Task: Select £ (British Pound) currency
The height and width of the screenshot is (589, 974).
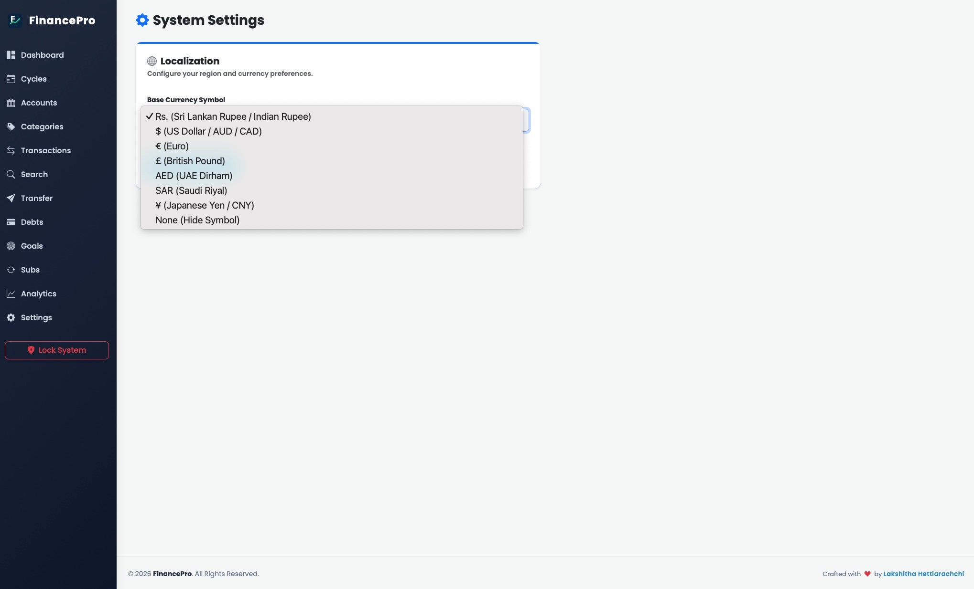Action: click(332, 161)
